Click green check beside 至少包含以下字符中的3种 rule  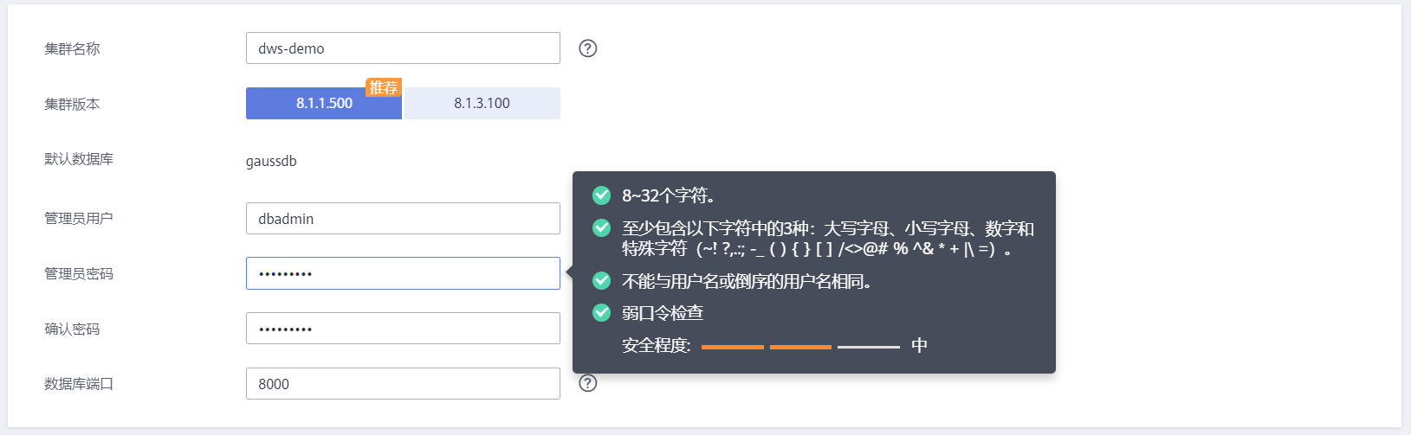pyautogui.click(x=601, y=228)
